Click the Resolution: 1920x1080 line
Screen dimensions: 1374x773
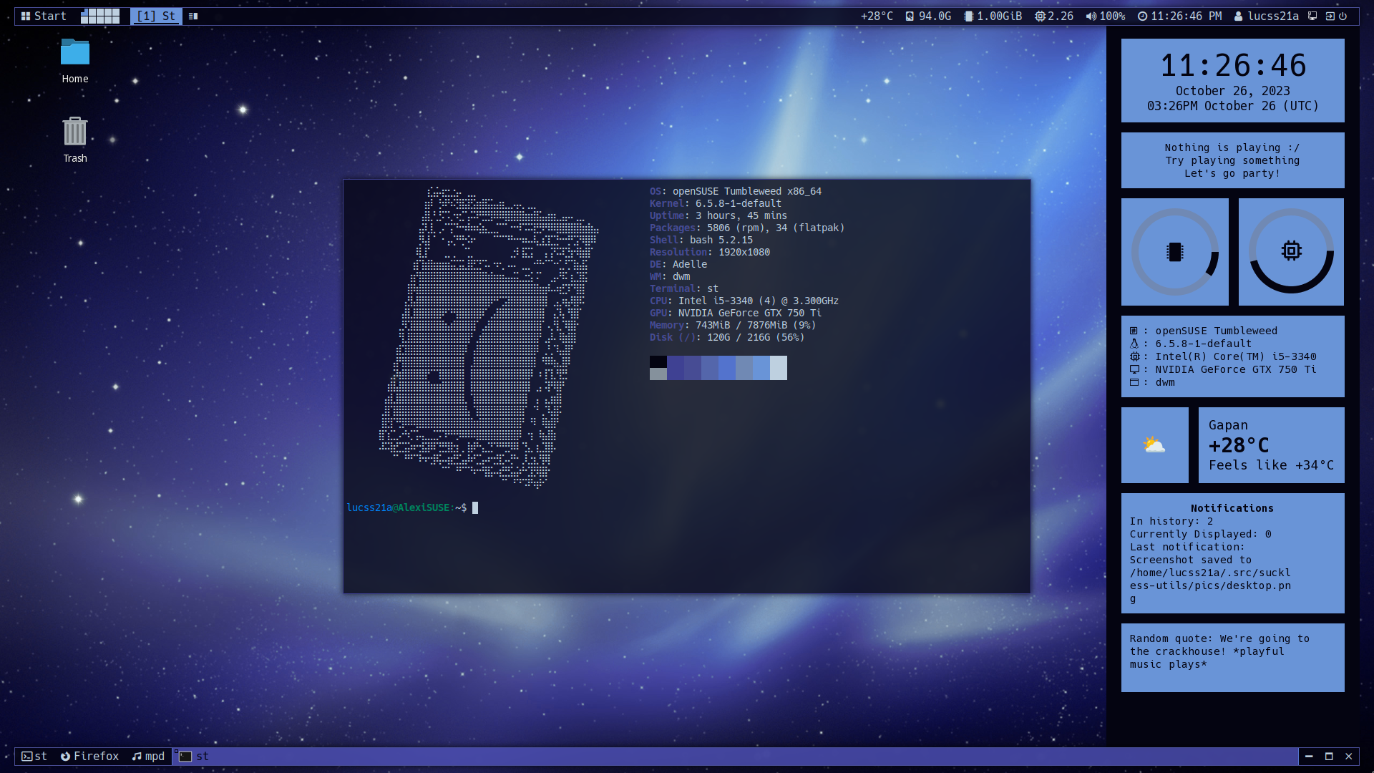click(710, 252)
